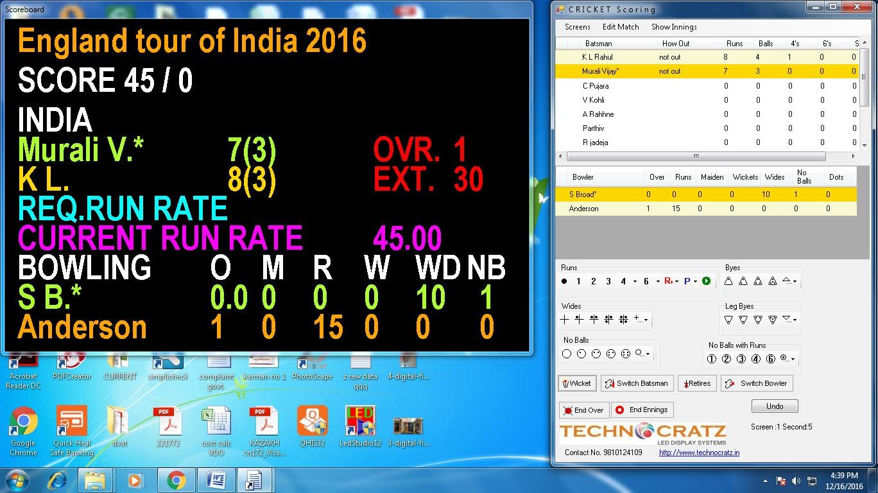This screenshot has width=878, height=493.
Task: Record no ball with 6 runs off bat
Action: click(770, 359)
